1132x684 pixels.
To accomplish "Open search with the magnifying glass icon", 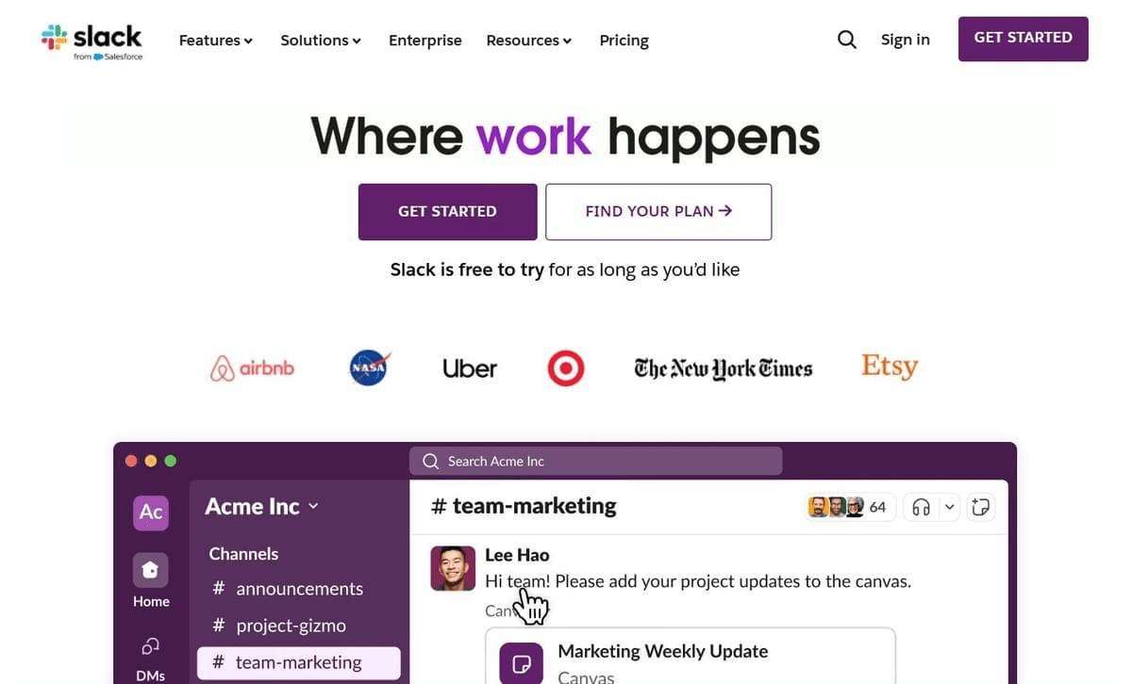I will click(846, 39).
